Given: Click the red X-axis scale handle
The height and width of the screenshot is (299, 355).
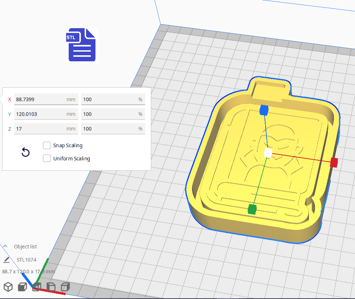Looking at the screenshot, I should coord(334,163).
